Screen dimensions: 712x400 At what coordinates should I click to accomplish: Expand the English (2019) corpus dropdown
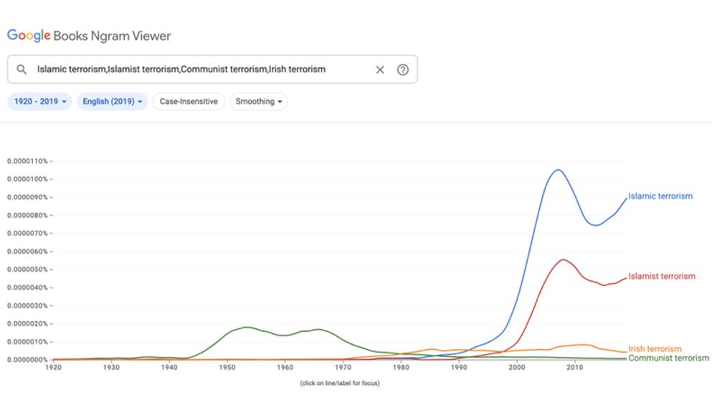112,101
